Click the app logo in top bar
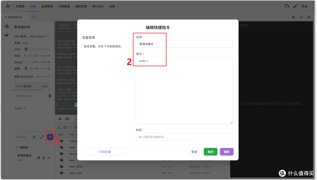Screen dimensions: 317x180 tap(8, 6)
